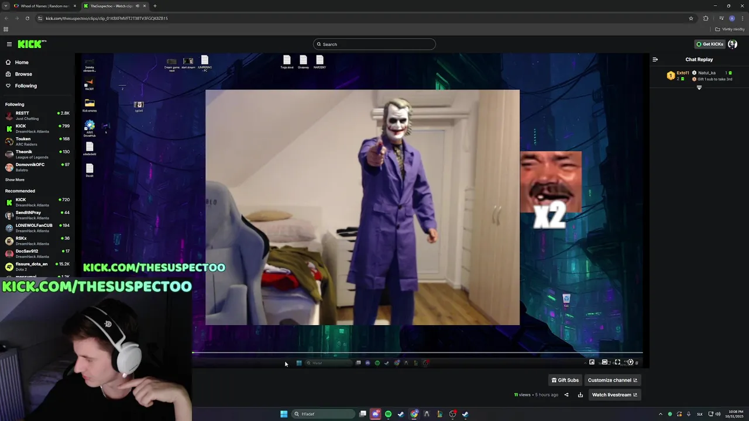The height and width of the screenshot is (421, 749).
Task: Open Theonik channel in Following list
Action: click(x=37, y=154)
